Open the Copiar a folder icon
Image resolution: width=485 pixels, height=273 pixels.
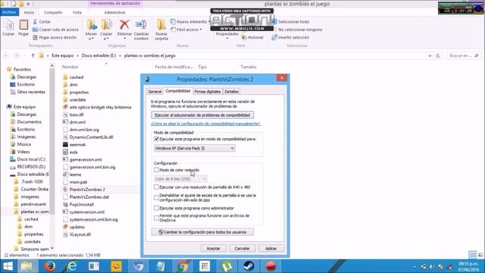pos(106,30)
